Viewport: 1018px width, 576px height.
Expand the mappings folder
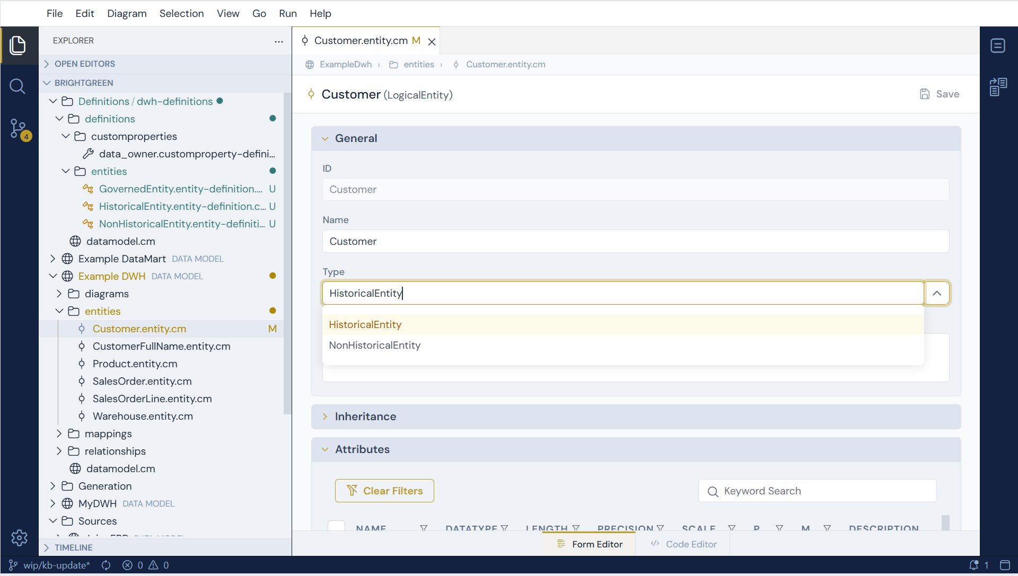click(x=59, y=434)
